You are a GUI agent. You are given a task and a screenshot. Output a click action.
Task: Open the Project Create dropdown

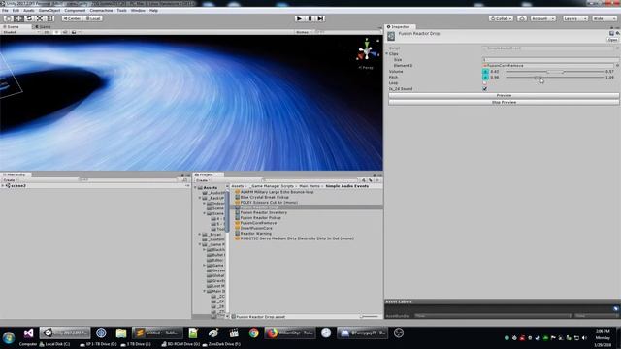coord(203,180)
